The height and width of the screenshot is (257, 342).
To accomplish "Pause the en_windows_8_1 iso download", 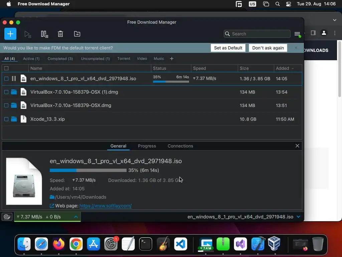I will (14, 78).
